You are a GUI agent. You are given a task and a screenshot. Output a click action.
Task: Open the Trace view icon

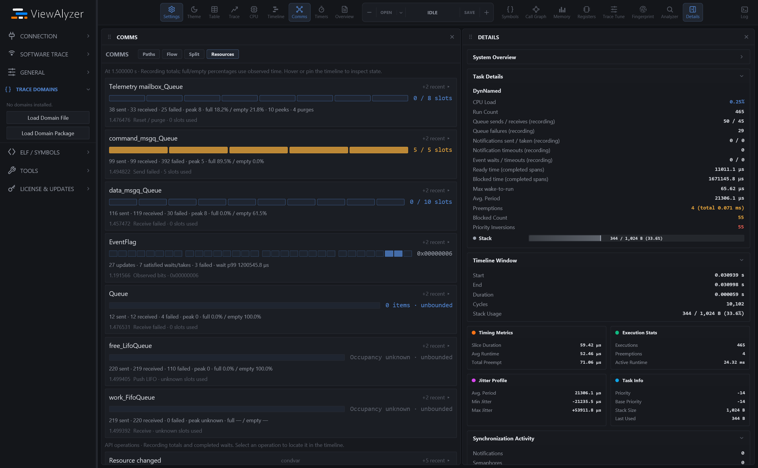[x=234, y=12]
